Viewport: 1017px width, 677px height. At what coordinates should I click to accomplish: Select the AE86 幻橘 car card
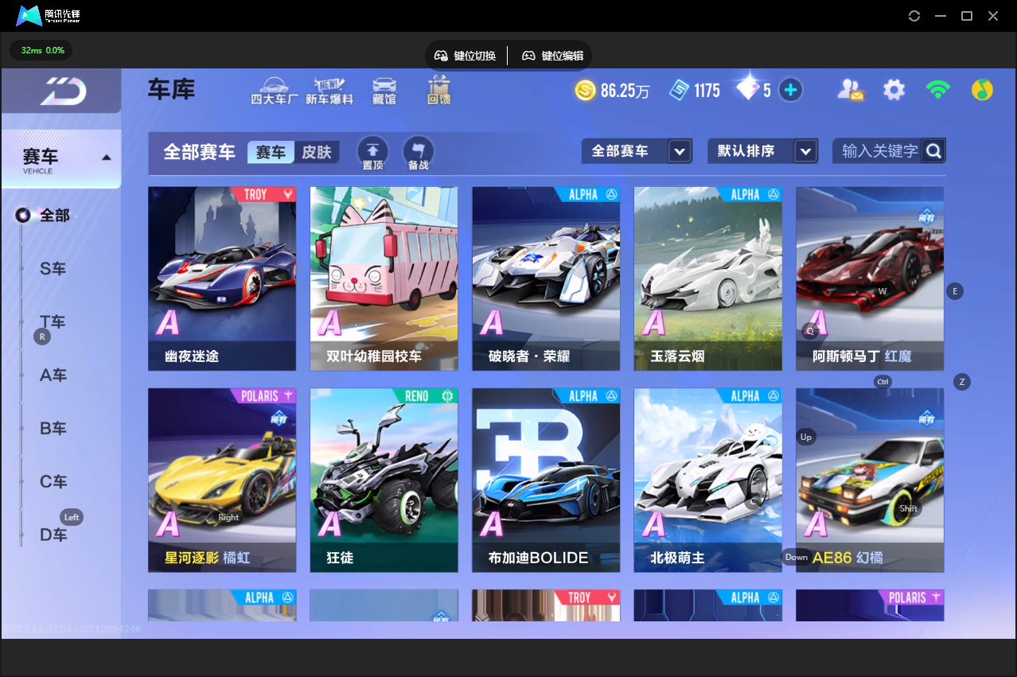[x=870, y=480]
